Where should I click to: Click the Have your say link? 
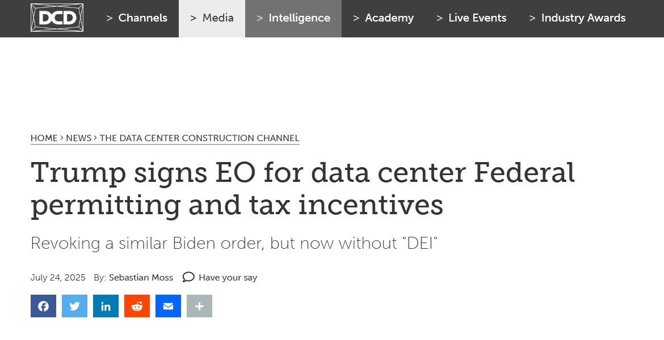228,278
